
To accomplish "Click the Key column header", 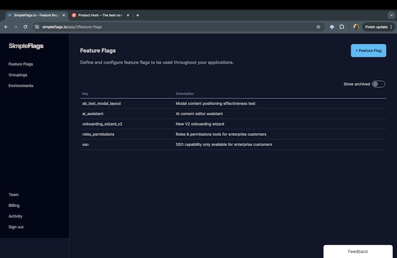I will pos(85,94).
